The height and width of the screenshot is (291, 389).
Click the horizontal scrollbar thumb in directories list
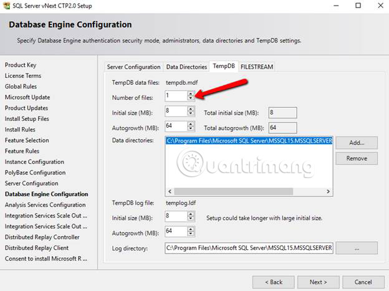coord(233,191)
